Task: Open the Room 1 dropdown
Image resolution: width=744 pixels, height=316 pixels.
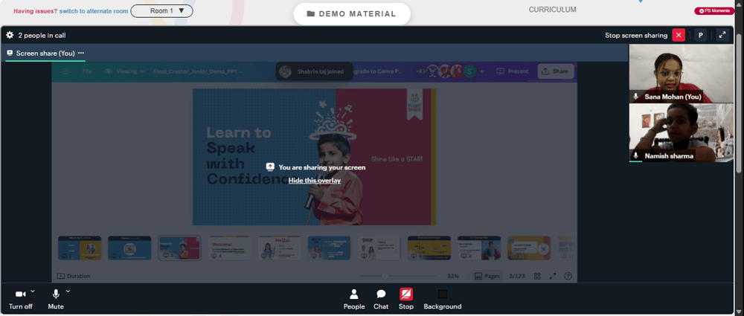Action: coord(161,11)
